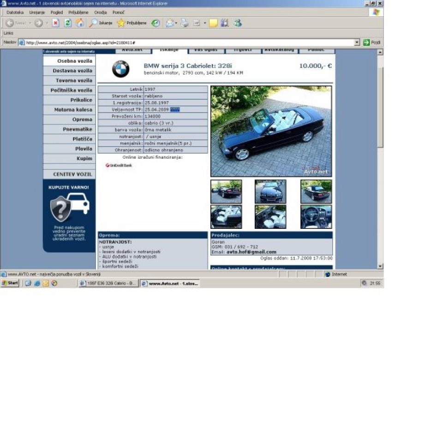This screenshot has width=443, height=443.
Task: Click the page scrollbar down arrow
Action: (380, 266)
